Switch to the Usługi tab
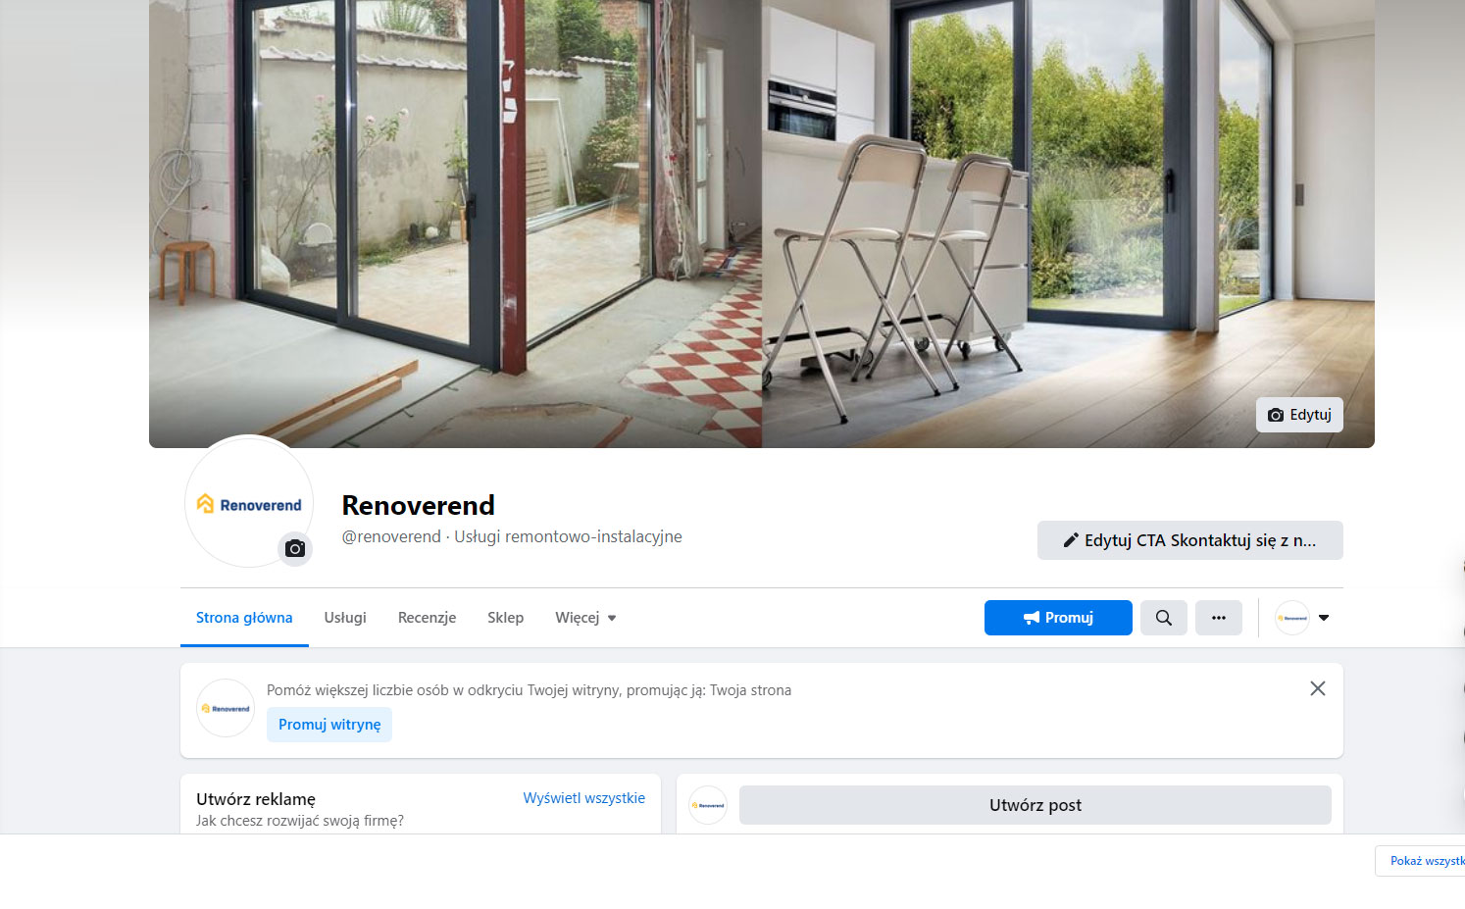 click(x=345, y=618)
